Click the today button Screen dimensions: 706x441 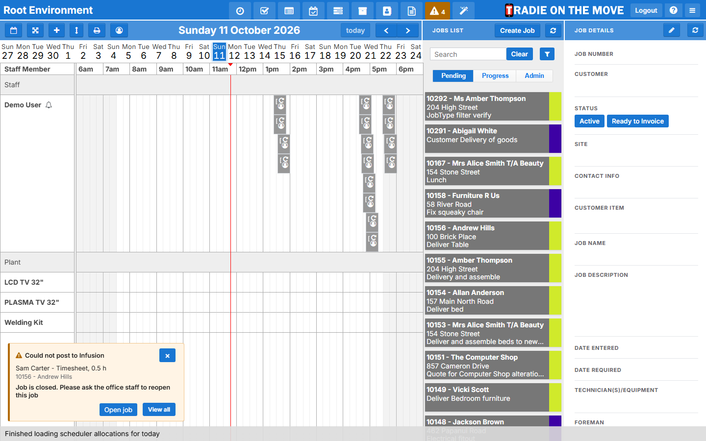355,30
